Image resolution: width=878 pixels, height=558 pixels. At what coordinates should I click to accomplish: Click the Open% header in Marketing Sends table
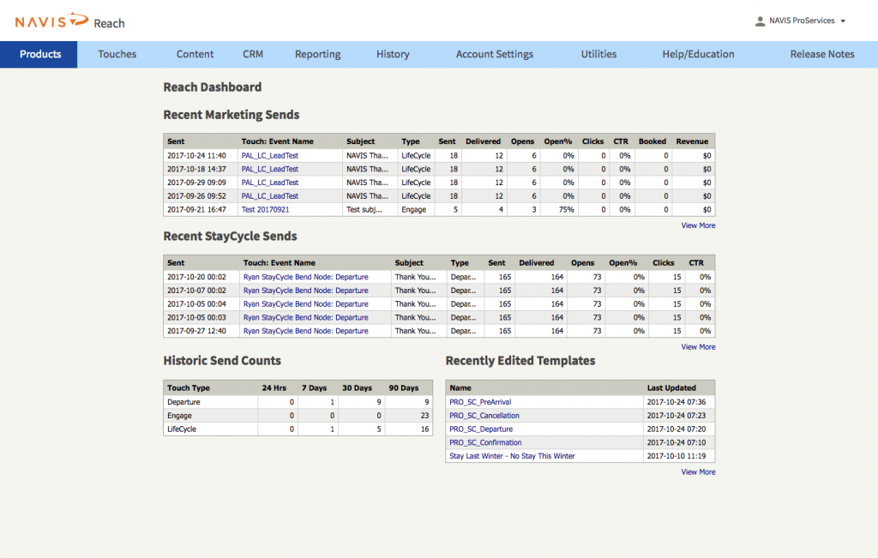coord(557,141)
